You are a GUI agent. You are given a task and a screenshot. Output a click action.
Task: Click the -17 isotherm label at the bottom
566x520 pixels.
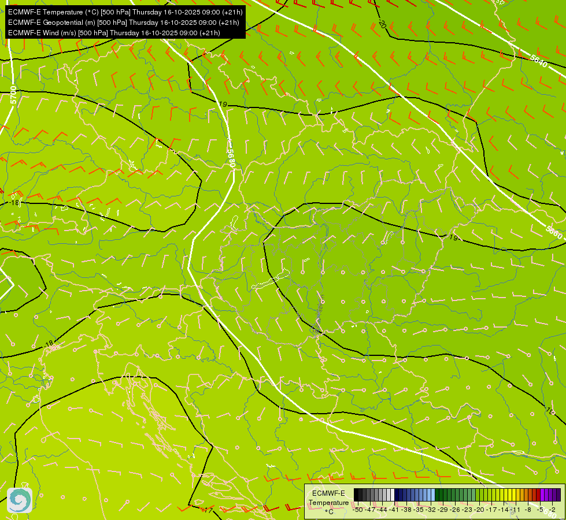pos(208,510)
